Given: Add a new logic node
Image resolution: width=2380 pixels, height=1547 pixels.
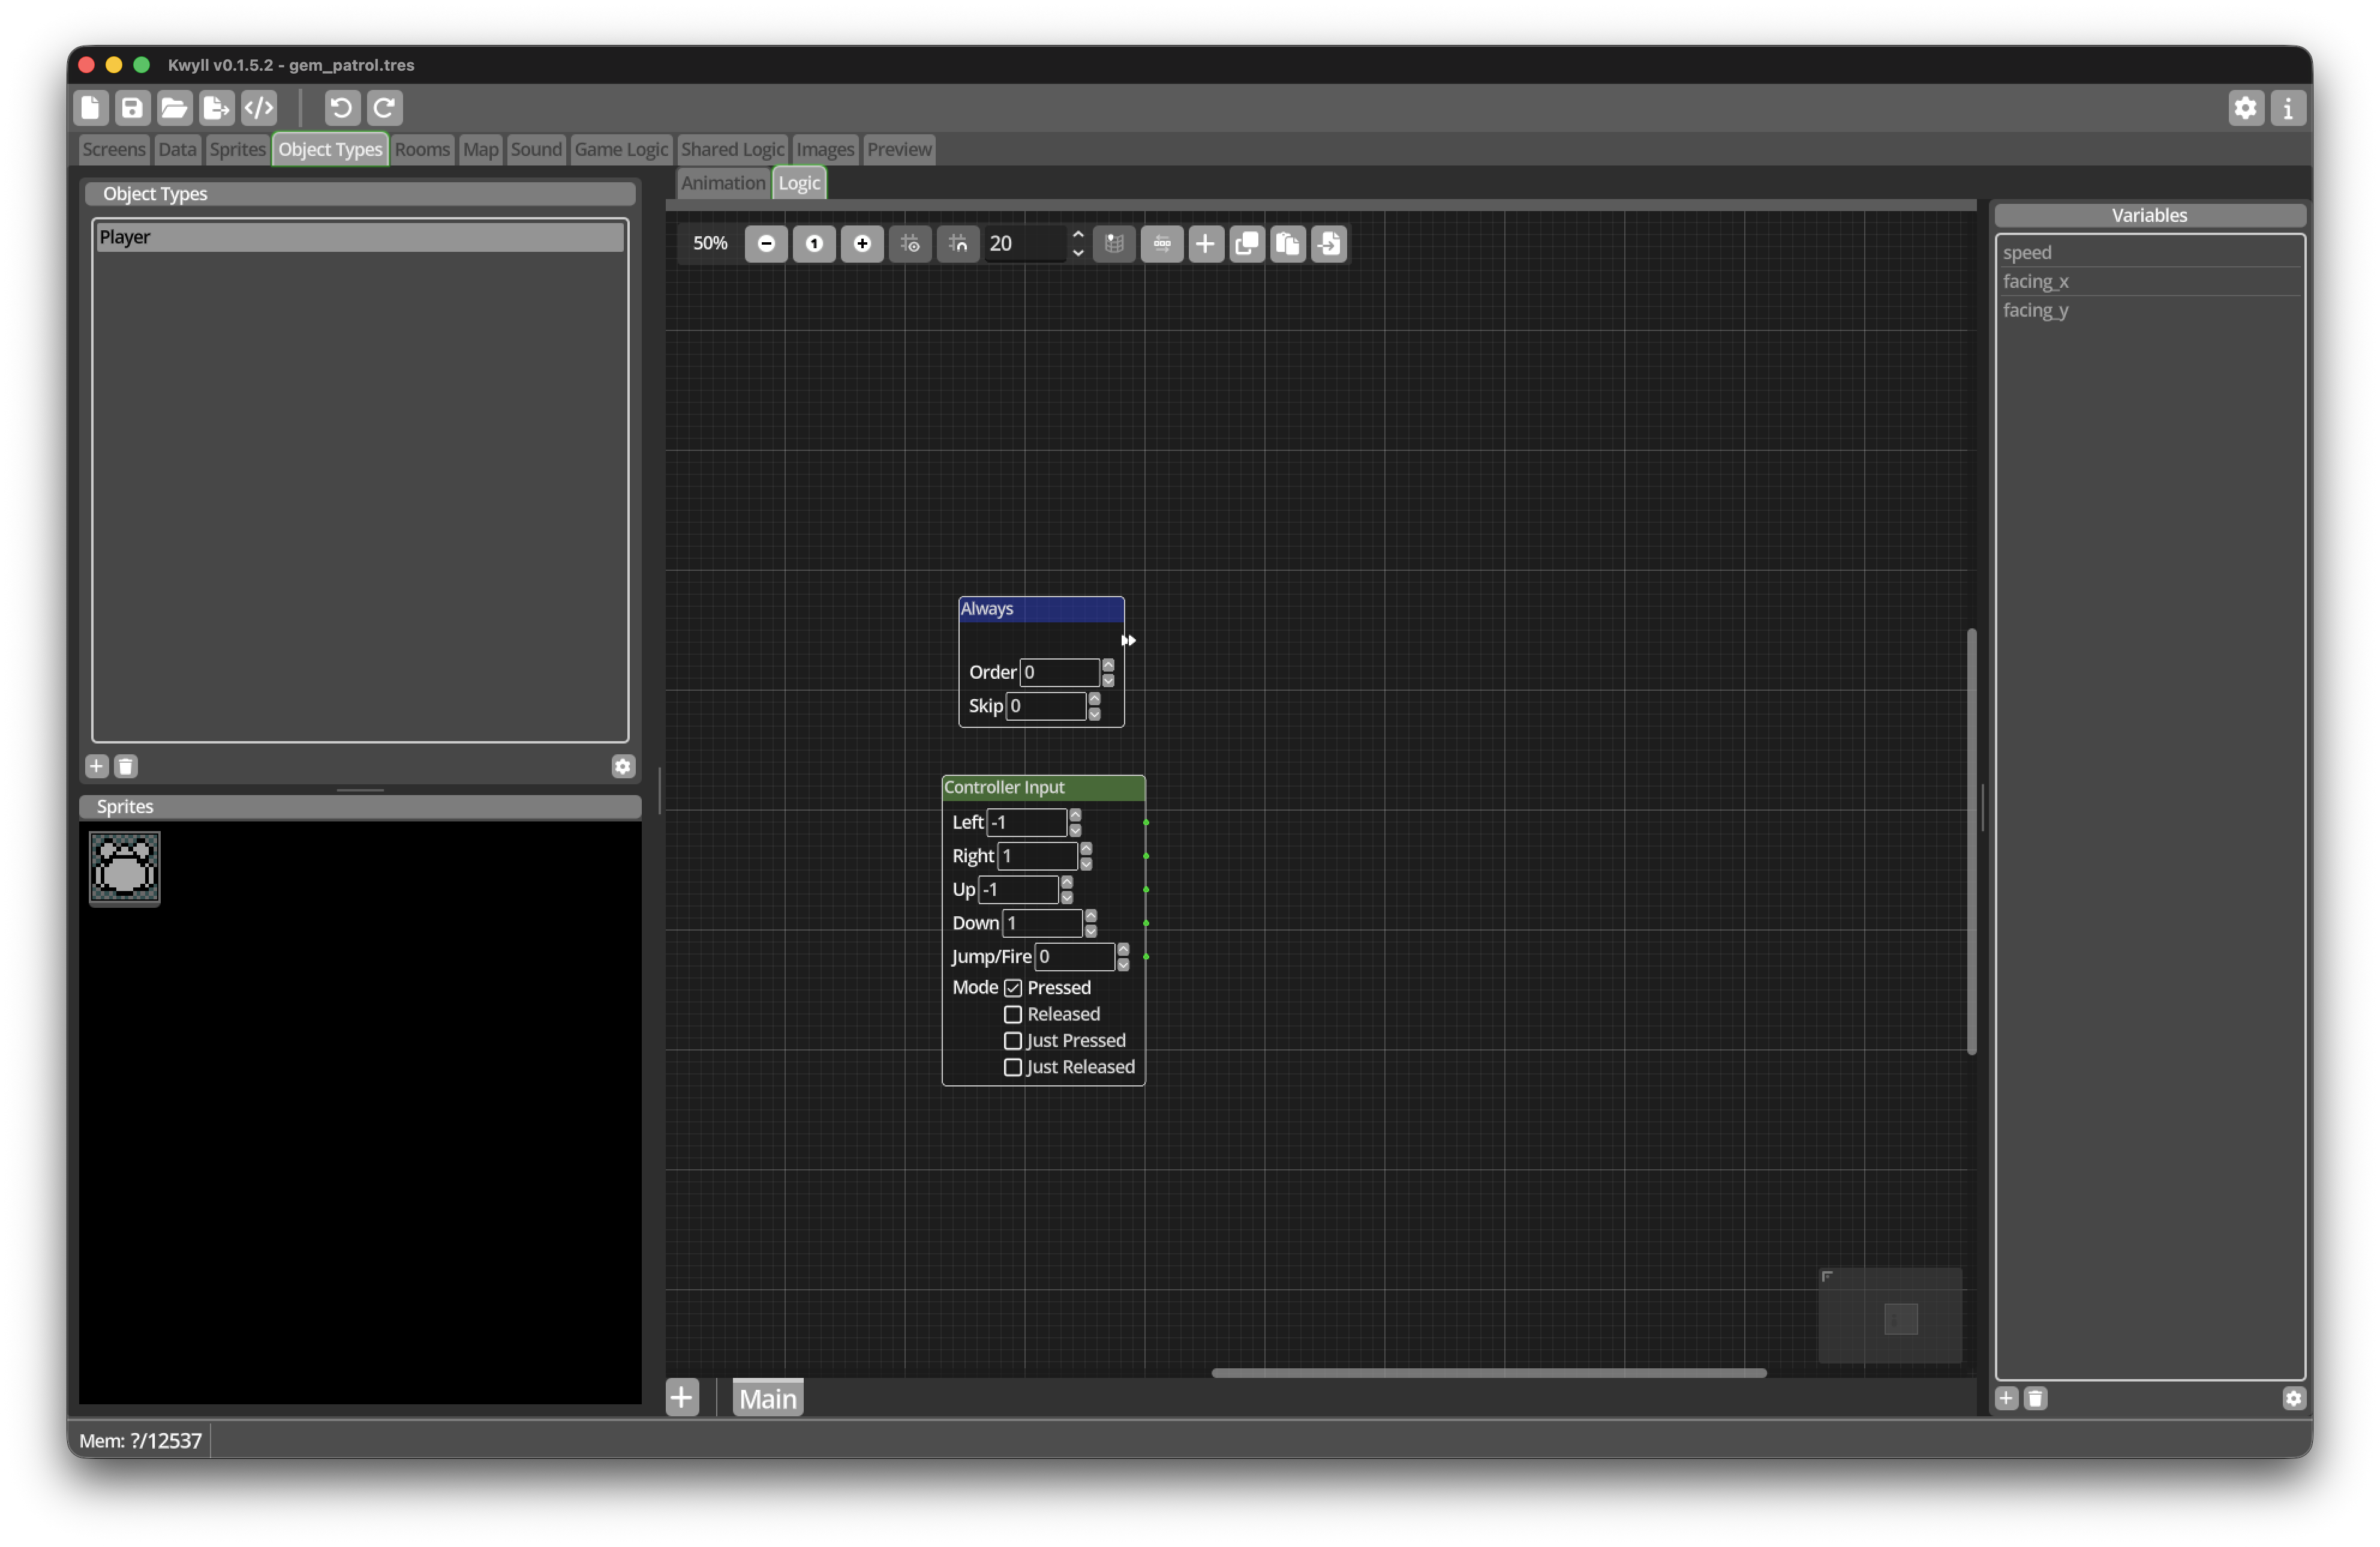Looking at the screenshot, I should (1206, 243).
